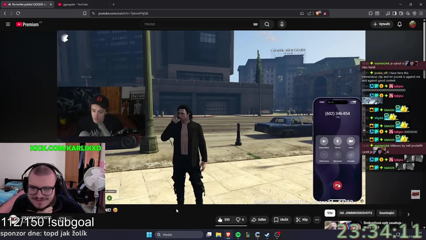Select the Vše filter chip
The width and height of the screenshot is (426, 240).
(x=329, y=213)
